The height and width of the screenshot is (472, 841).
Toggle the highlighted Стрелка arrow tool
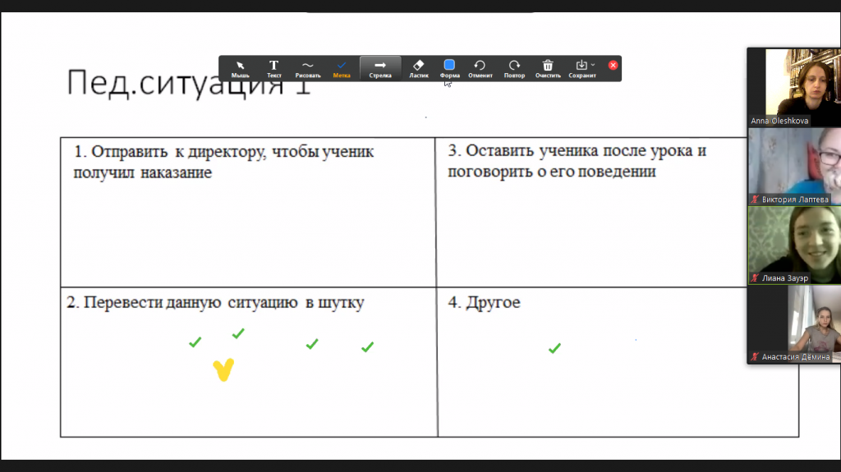[x=380, y=68]
